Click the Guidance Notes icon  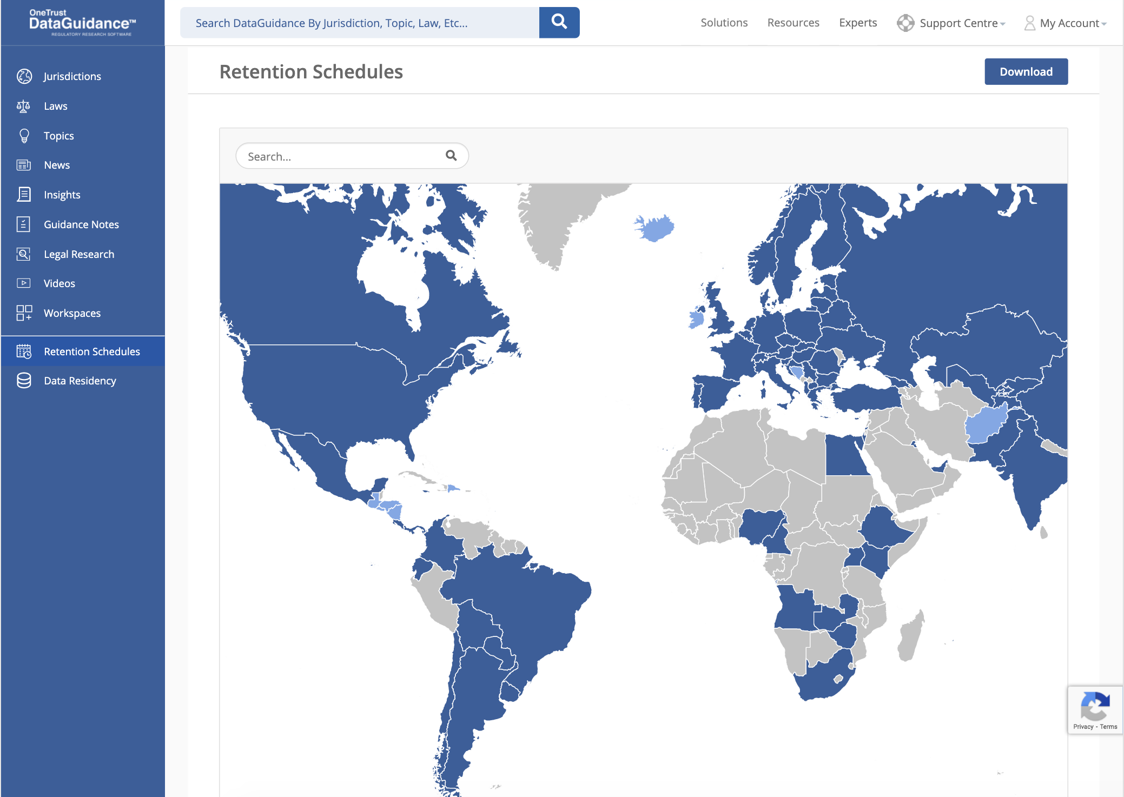pyautogui.click(x=23, y=224)
